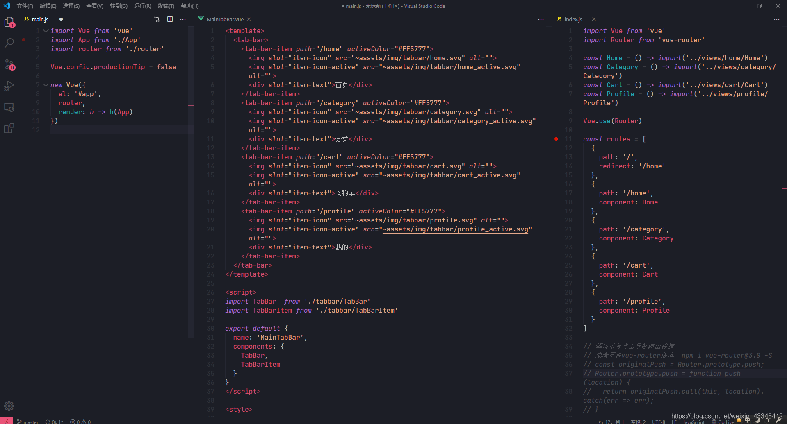This screenshot has height=424, width=787.
Task: Close the MainTabBar.vue tab
Action: 249,19
